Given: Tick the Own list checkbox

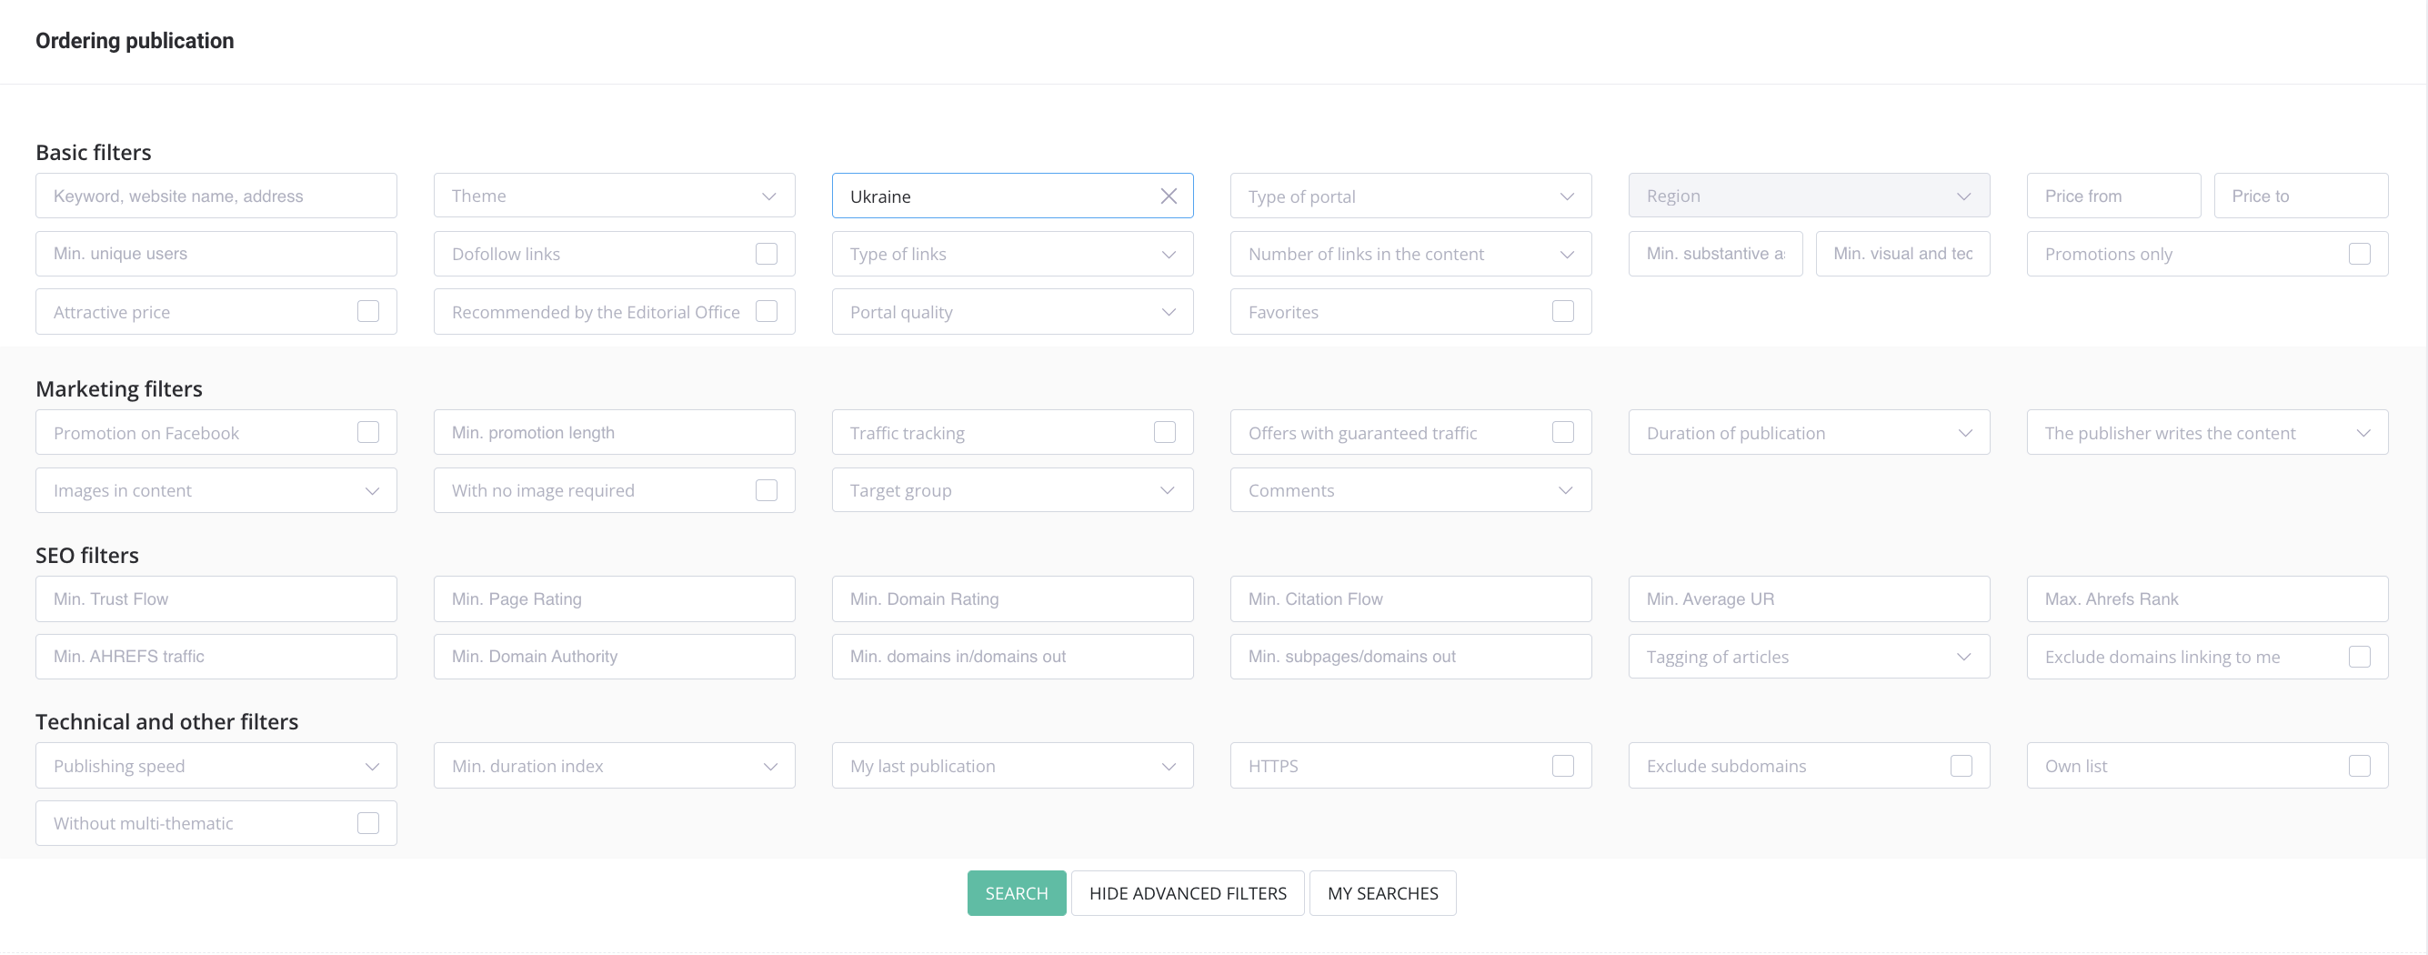Looking at the screenshot, I should (x=2359, y=766).
